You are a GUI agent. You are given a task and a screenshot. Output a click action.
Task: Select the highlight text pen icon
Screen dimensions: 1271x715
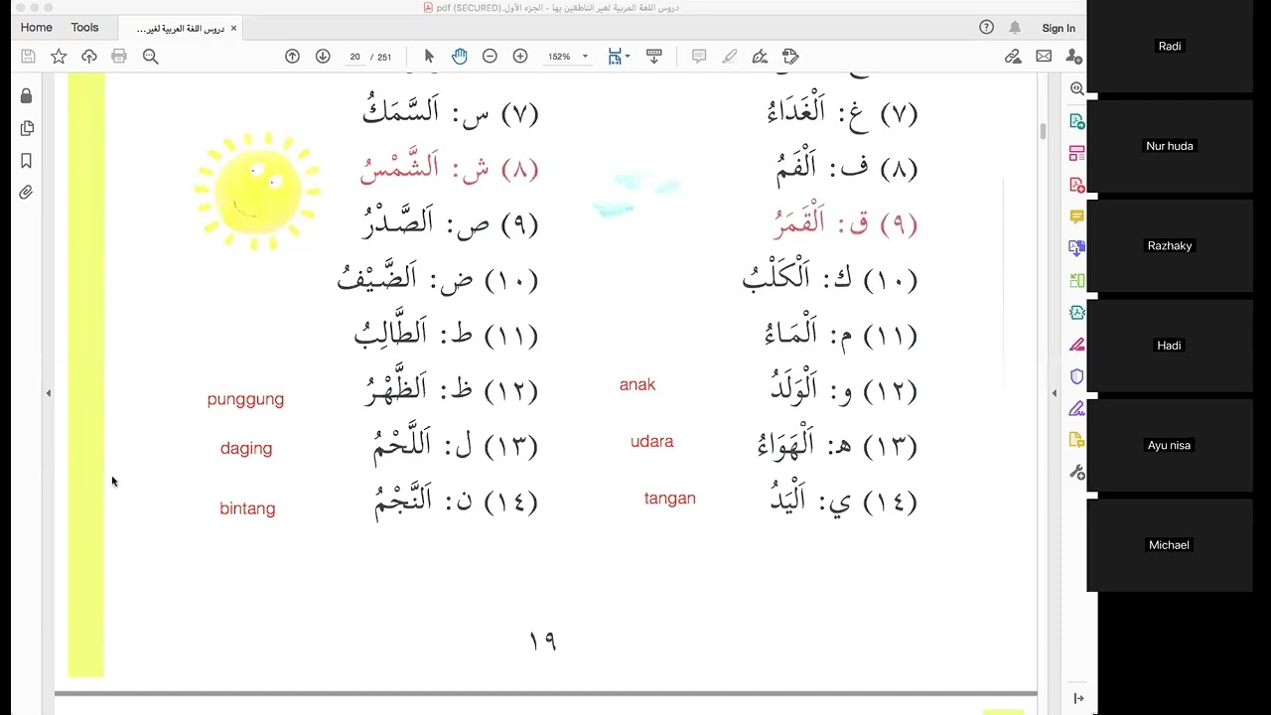coord(730,57)
